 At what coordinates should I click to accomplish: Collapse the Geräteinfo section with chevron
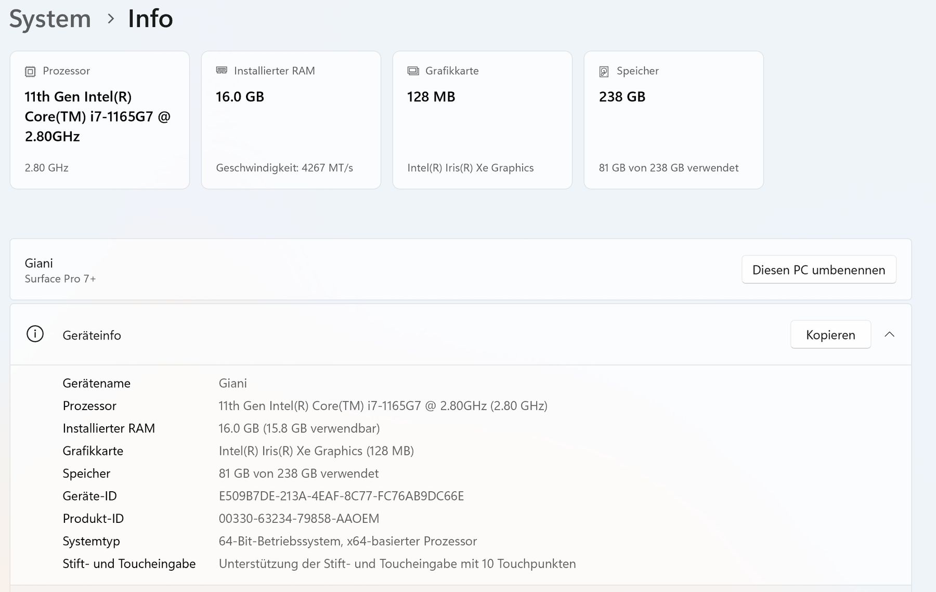(x=889, y=334)
